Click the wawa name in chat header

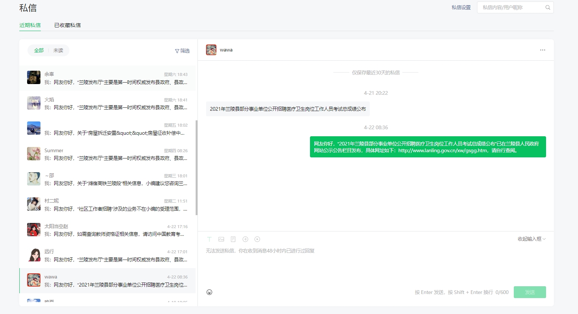click(x=226, y=50)
